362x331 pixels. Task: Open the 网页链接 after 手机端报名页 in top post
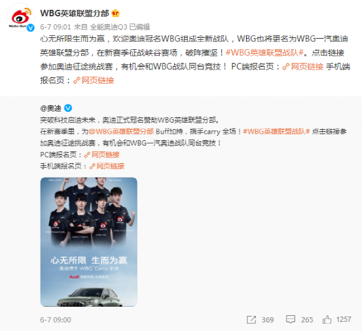click(98, 81)
